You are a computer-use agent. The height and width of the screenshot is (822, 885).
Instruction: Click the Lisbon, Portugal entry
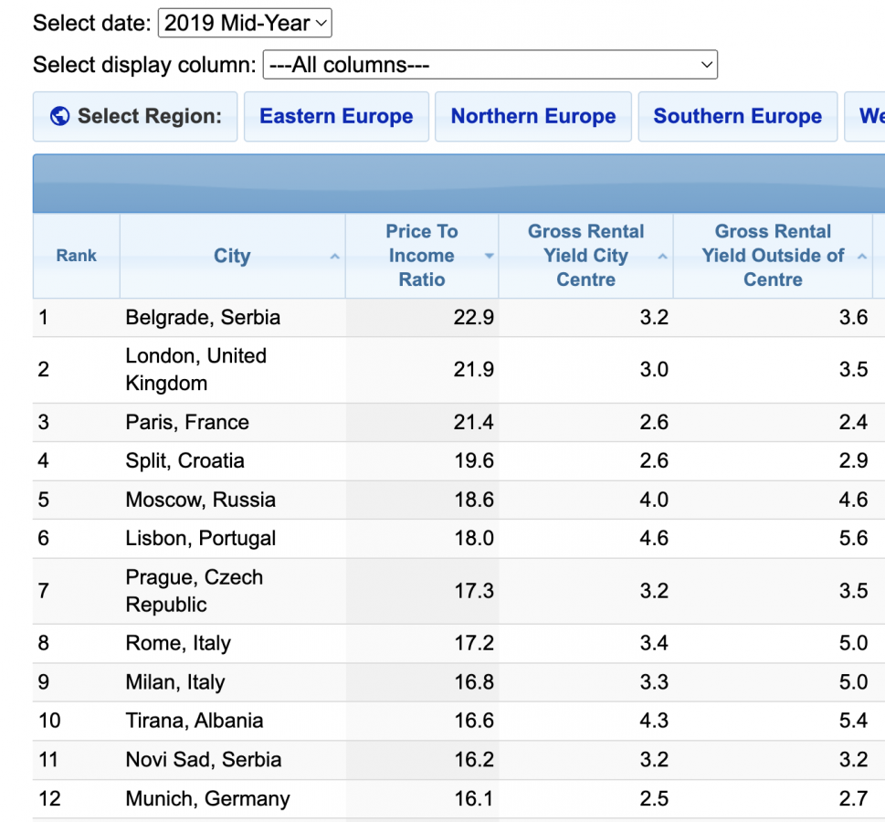click(x=200, y=538)
